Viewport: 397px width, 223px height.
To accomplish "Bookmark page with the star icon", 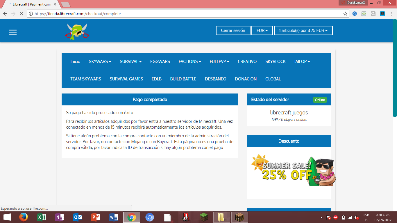I will pyautogui.click(x=345, y=14).
